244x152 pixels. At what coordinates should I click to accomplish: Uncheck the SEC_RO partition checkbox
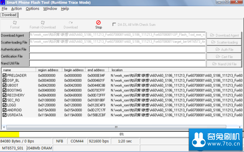pyautogui.click(x=4, y=100)
